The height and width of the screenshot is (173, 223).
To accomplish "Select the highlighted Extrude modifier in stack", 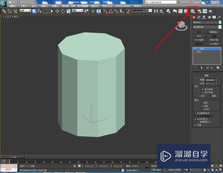I will point(207,49).
